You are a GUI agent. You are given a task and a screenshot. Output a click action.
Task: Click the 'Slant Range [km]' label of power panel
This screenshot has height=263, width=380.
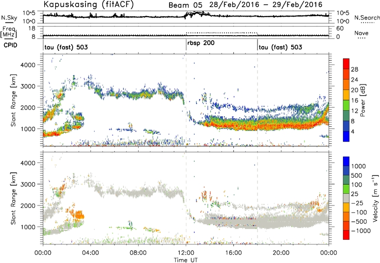click(13, 101)
